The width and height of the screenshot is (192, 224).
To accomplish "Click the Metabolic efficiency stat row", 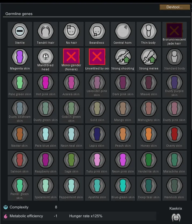I will tap(79, 216).
